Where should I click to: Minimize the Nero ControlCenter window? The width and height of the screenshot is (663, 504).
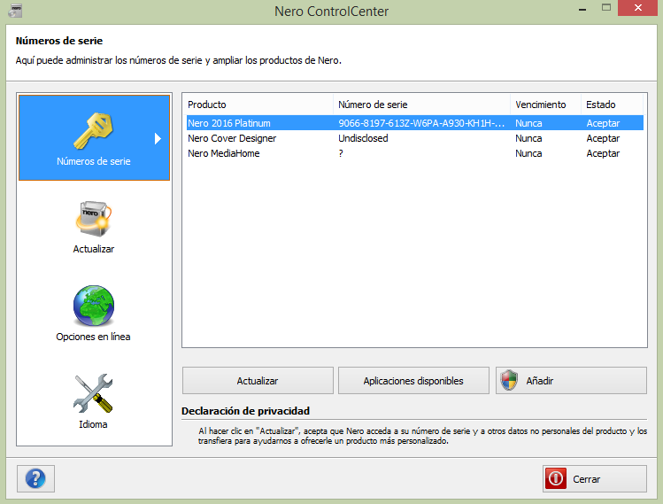tap(582, 9)
